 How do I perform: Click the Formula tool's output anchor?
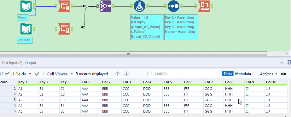pos(147,6)
